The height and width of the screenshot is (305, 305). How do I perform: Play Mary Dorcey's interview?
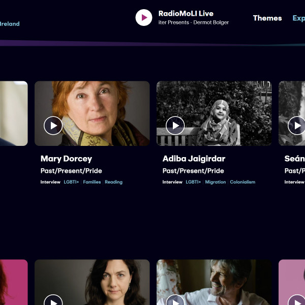53,126
